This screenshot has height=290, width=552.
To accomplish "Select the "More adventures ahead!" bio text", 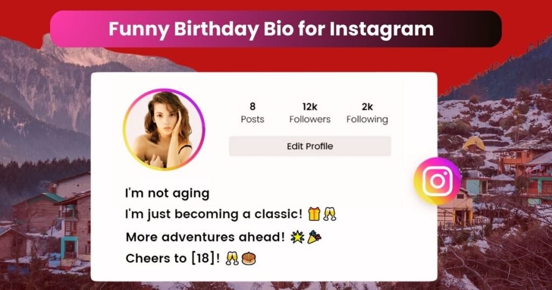I will (205, 237).
